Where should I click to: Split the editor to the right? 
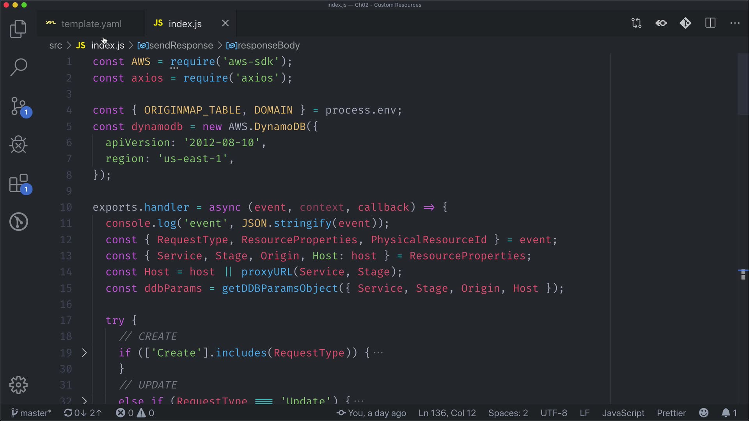coord(710,23)
